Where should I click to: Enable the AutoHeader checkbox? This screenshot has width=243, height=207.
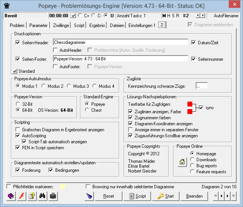(x=55, y=50)
